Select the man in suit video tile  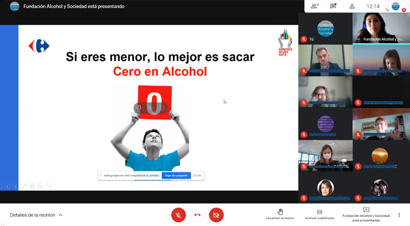click(325, 60)
